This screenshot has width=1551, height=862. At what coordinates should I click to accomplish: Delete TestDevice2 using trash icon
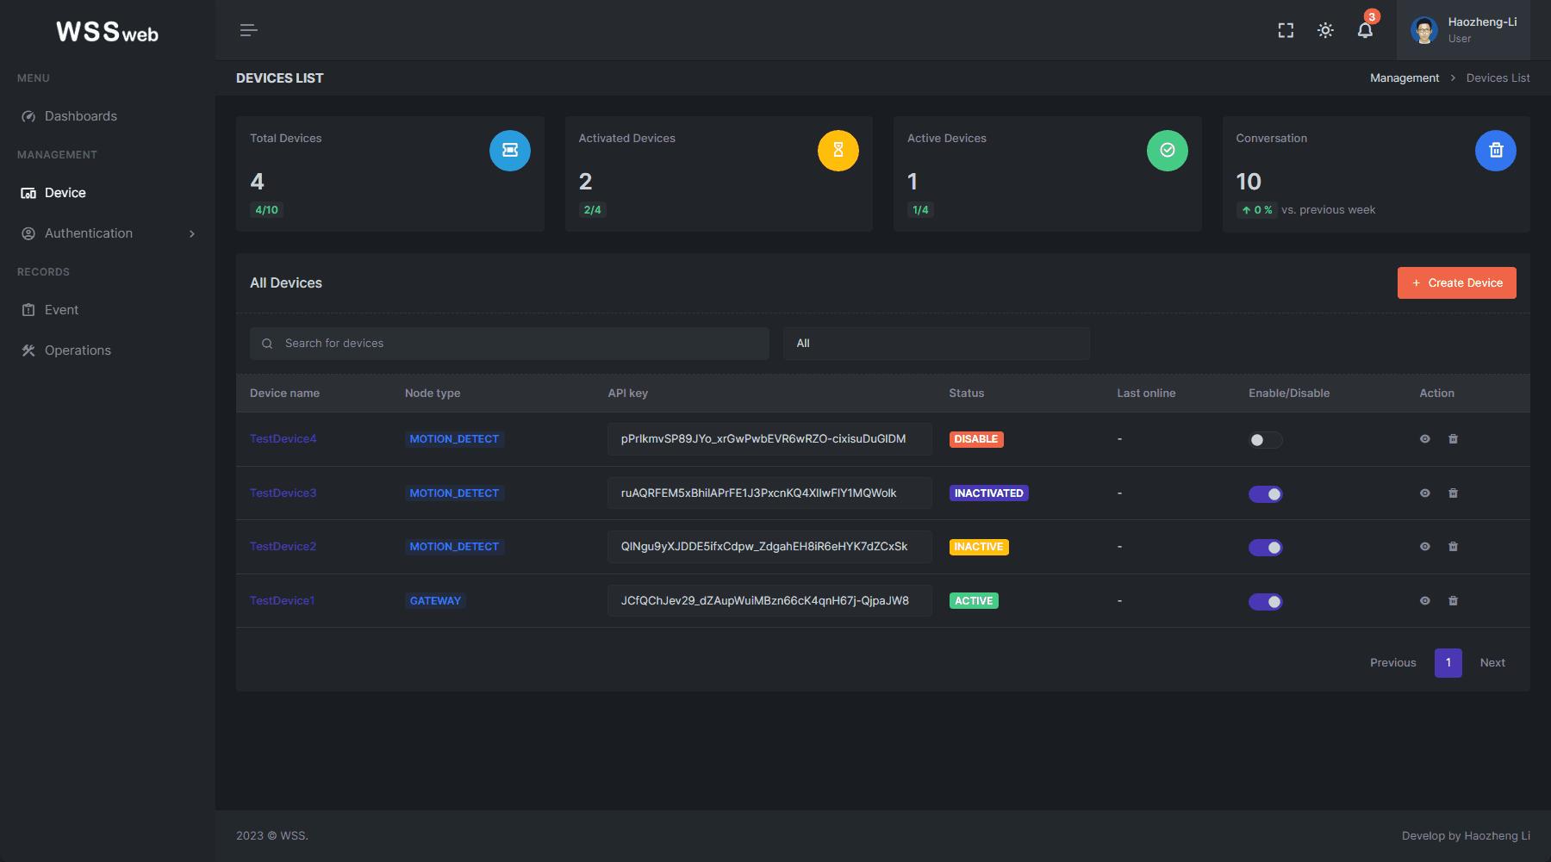pos(1454,547)
